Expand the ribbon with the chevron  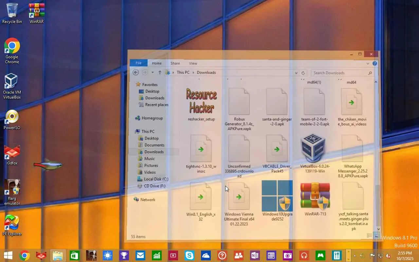368,64
